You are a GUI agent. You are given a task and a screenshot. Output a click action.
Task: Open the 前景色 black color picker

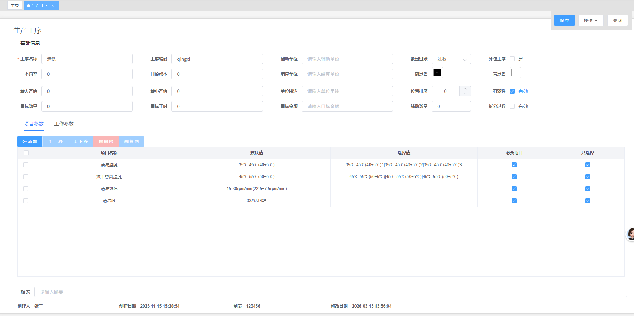(437, 73)
